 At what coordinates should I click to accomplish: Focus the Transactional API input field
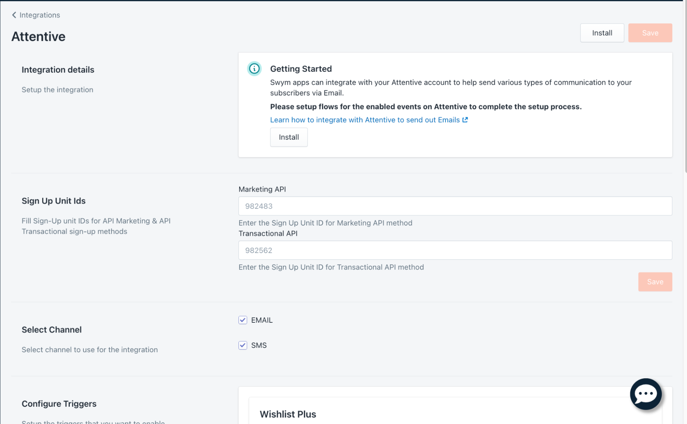pos(455,250)
